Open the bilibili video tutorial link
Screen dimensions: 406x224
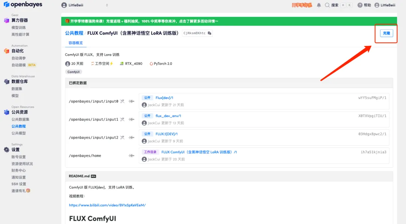click(107, 205)
